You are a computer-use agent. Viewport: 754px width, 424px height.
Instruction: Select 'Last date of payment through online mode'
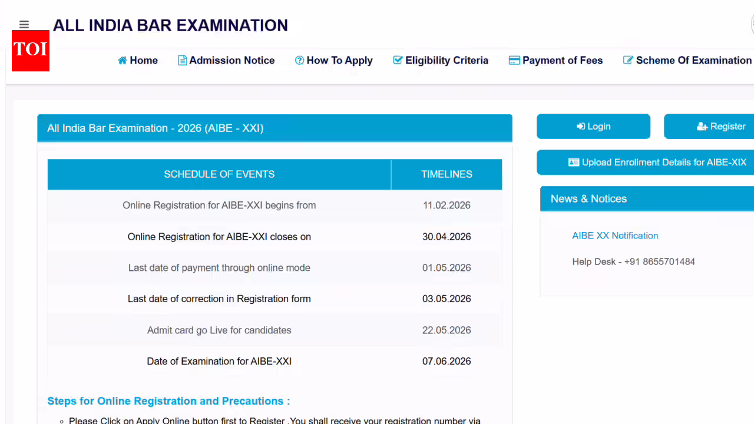219,268
